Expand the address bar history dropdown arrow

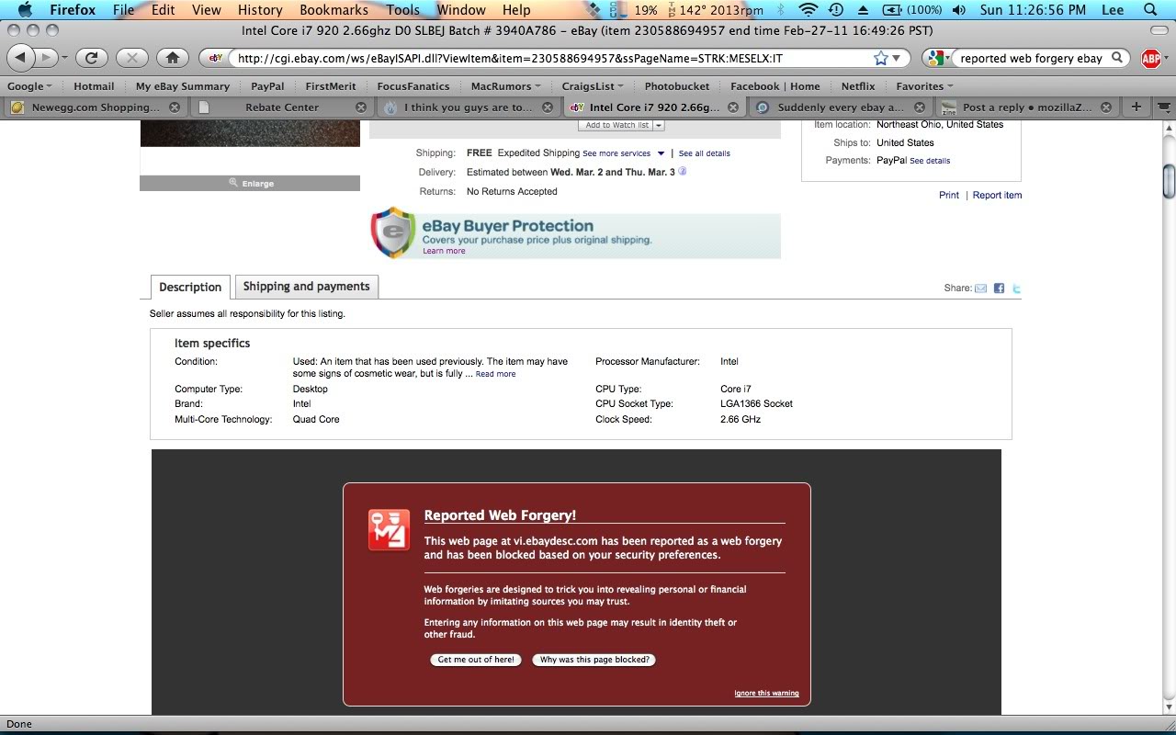pos(898,58)
